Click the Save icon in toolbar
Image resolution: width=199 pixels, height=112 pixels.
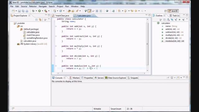(19, 11)
